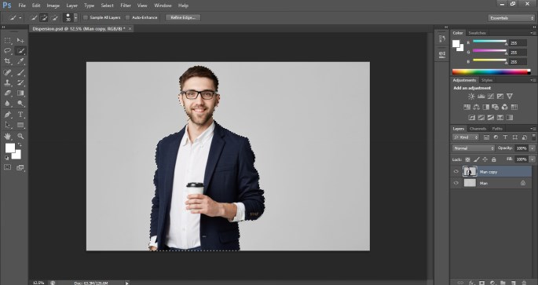Select the Quick Selection tool in toolbox

coord(20,51)
